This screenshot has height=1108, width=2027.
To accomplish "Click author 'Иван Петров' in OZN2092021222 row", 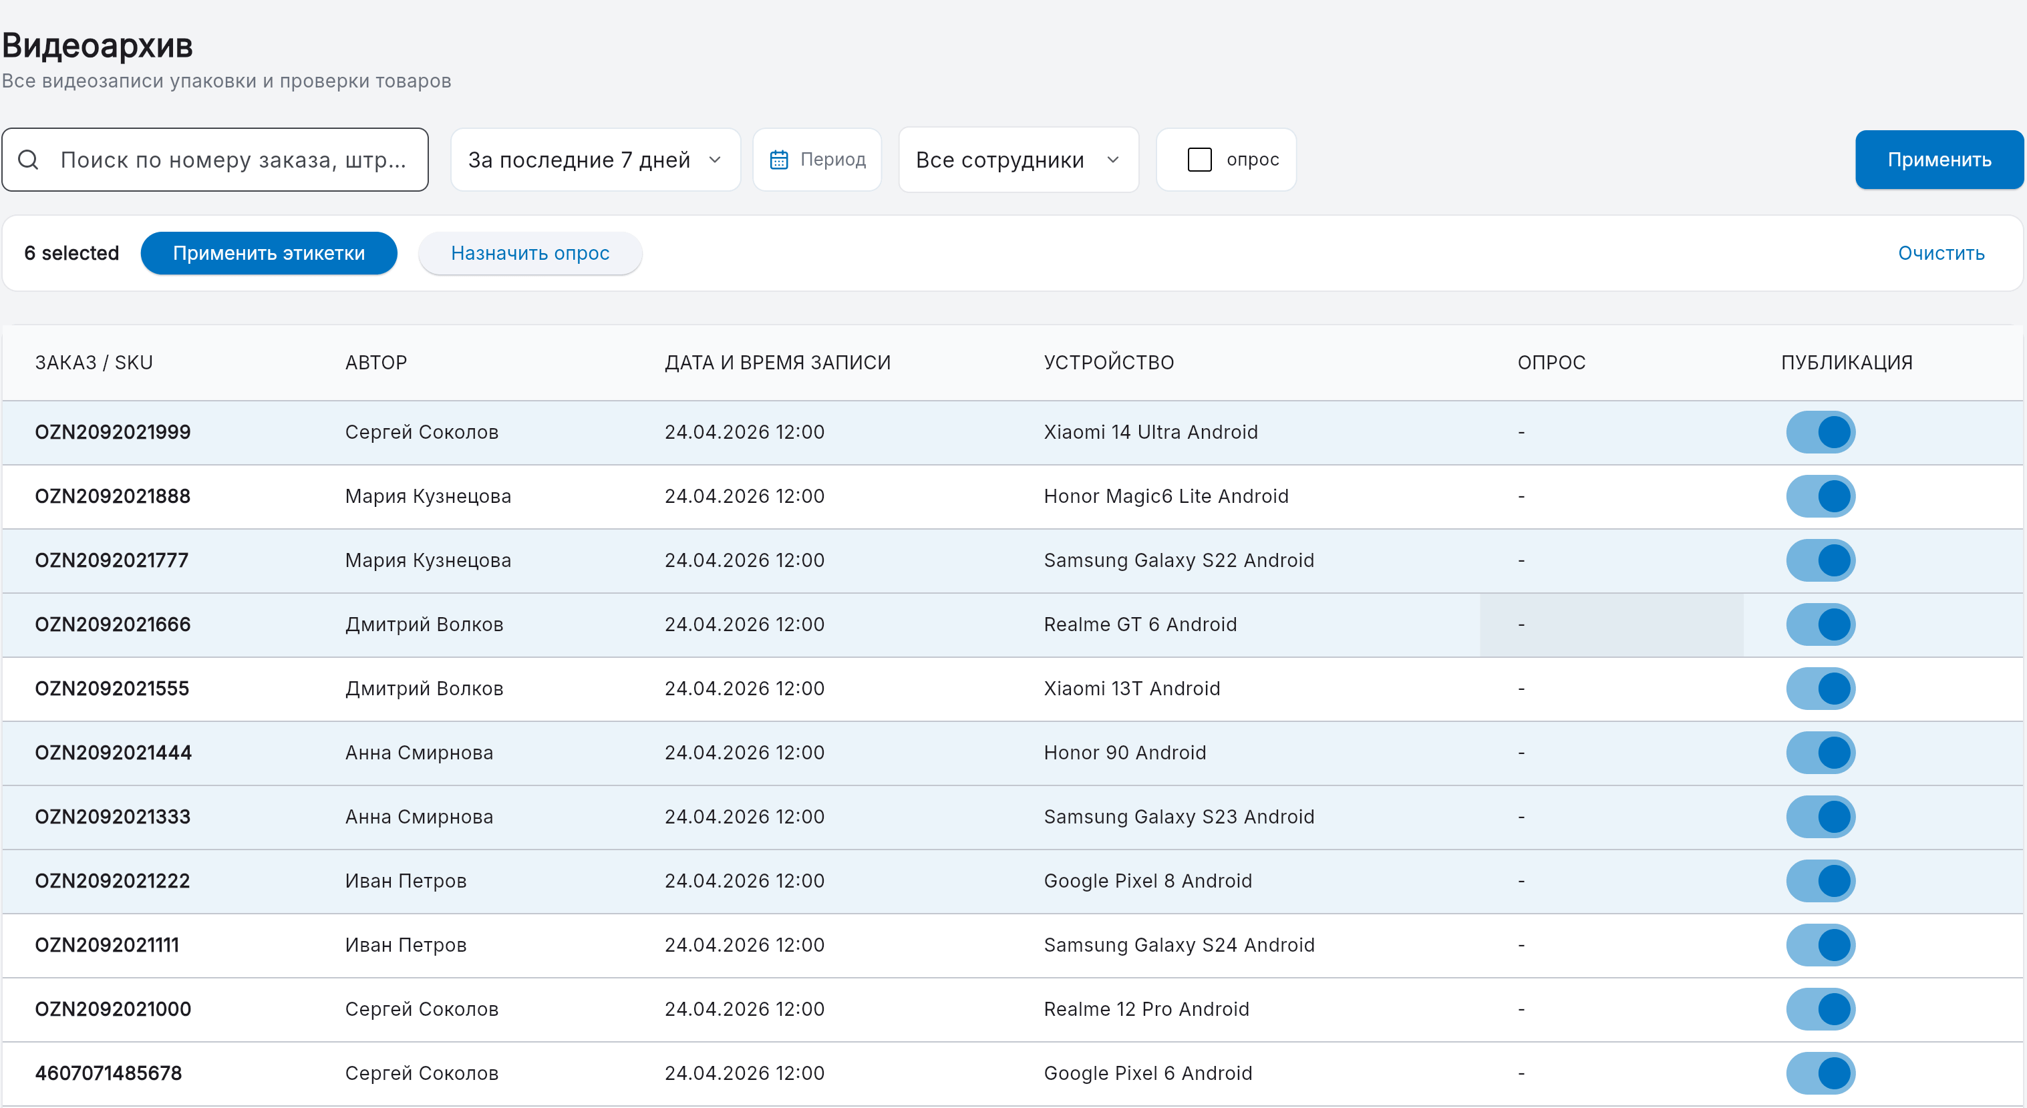I will 406,881.
